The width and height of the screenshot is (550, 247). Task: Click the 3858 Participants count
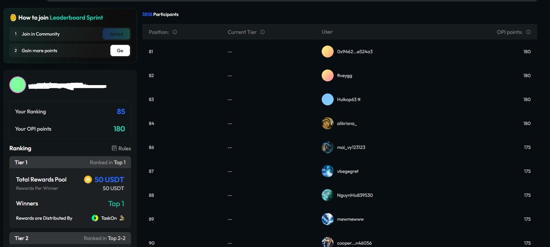pos(160,15)
